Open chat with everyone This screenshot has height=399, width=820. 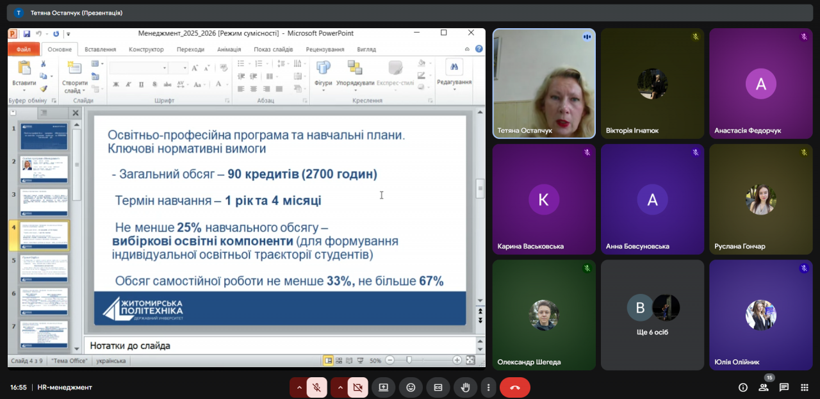click(x=784, y=387)
